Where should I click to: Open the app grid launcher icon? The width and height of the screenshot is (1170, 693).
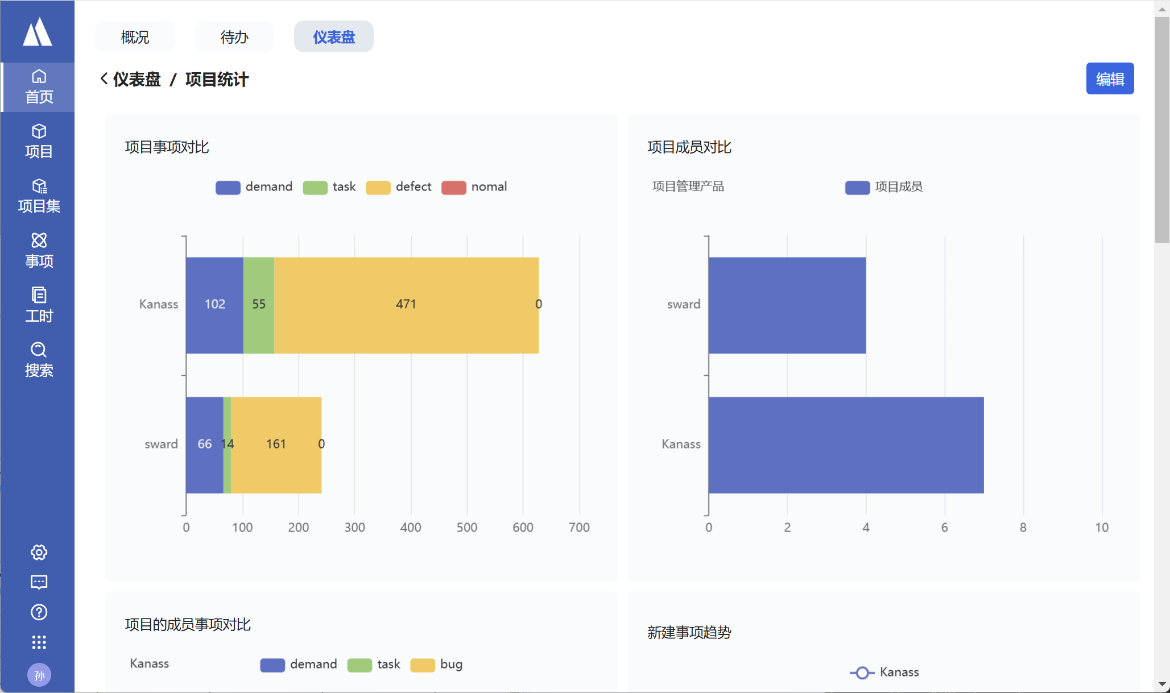39,642
